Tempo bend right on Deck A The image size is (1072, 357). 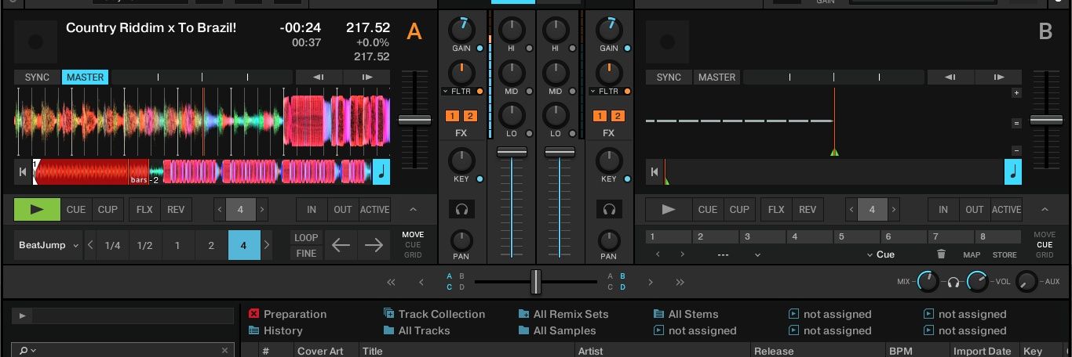click(x=367, y=77)
